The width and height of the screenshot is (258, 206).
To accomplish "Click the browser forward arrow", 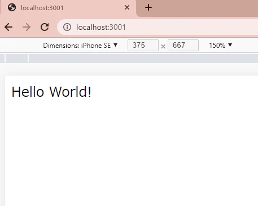I will point(27,27).
